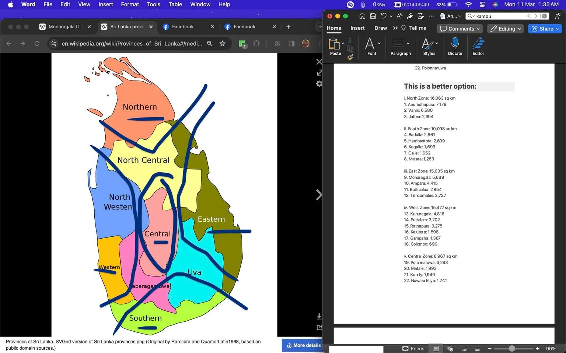Open the Chrome profile avatar
The height and width of the screenshot is (353, 566).
305,43
